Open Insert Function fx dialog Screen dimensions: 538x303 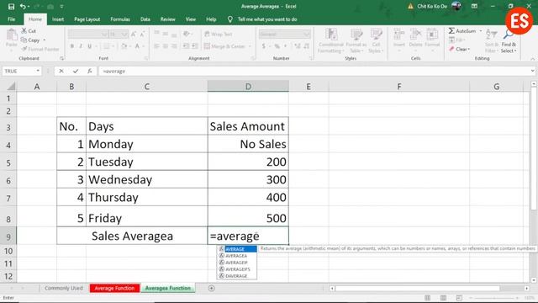[90, 71]
